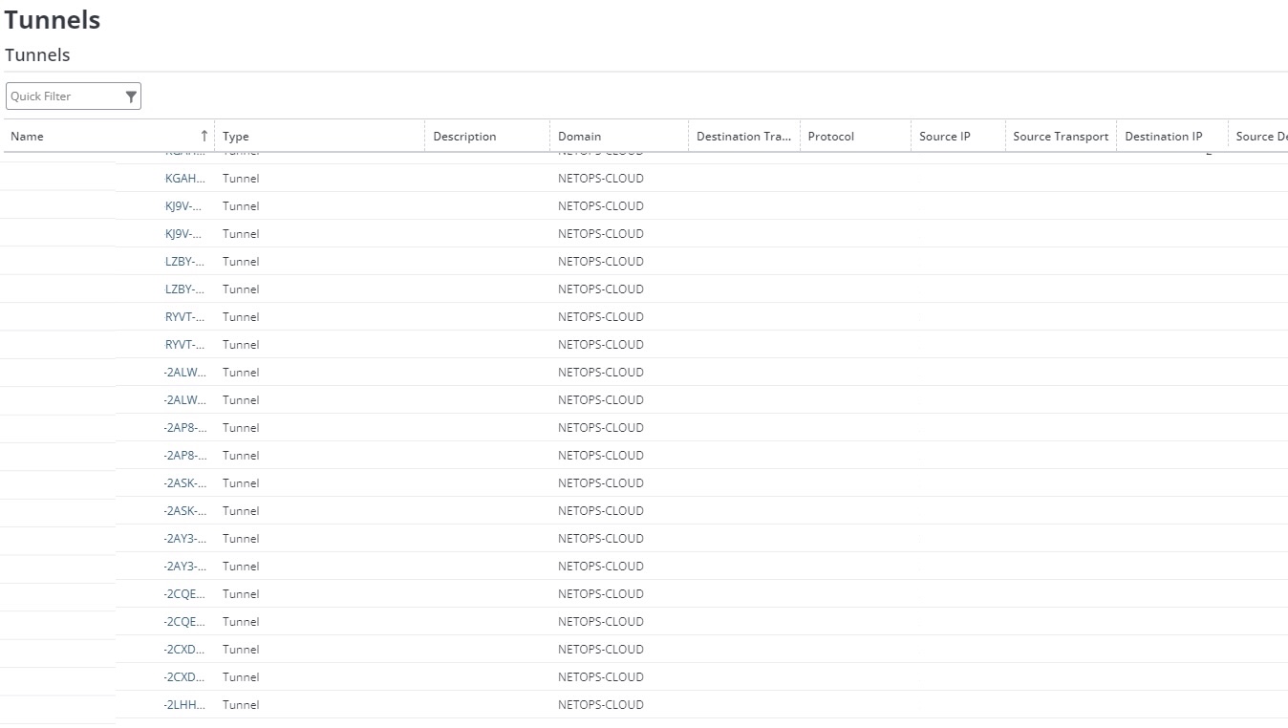This screenshot has width=1288, height=728.
Task: Open the first -2ASK tunnel link
Action: pos(184,483)
